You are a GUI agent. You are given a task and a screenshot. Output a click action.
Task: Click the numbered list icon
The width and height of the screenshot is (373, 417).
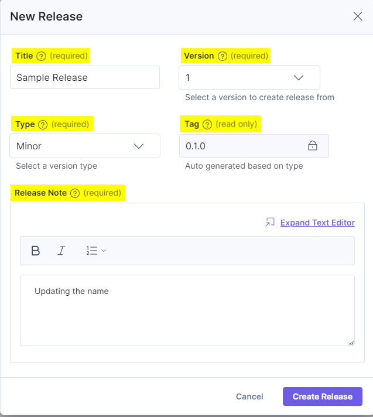coord(92,251)
